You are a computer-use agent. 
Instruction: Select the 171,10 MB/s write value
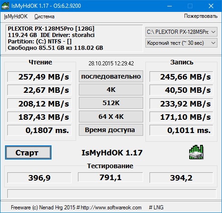click(181, 117)
